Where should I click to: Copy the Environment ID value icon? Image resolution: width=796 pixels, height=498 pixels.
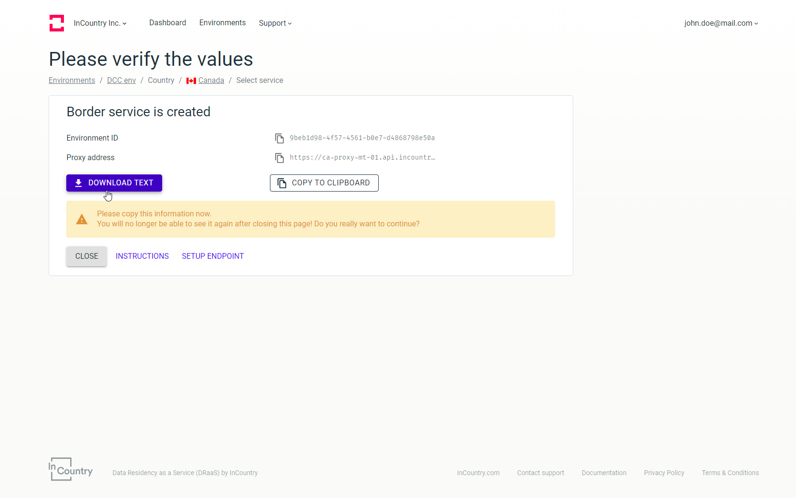[279, 138]
